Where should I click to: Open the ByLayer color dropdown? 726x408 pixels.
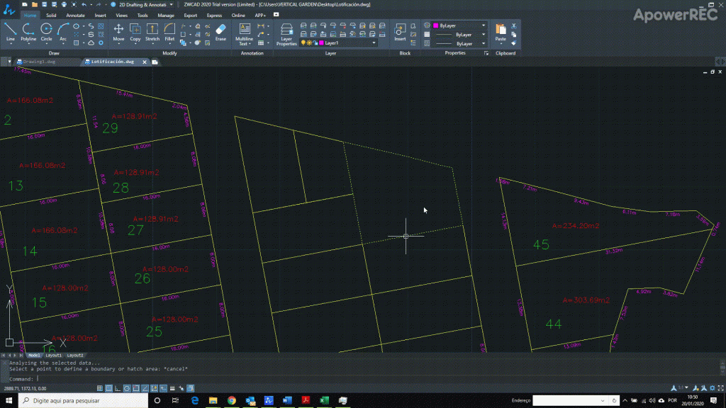tap(484, 25)
